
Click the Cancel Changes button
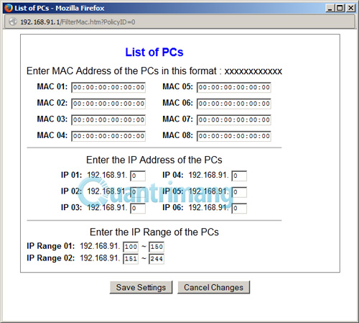point(213,287)
